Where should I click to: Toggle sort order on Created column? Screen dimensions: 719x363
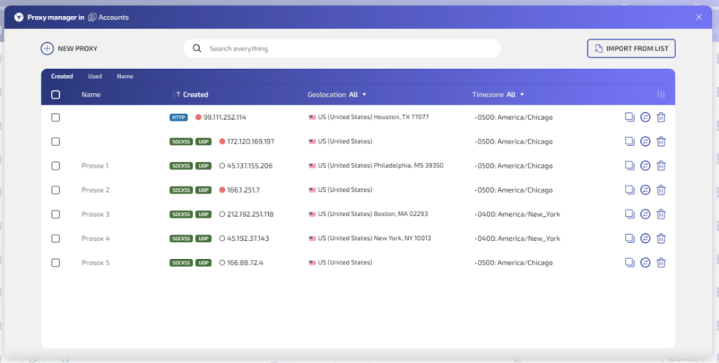(x=190, y=95)
